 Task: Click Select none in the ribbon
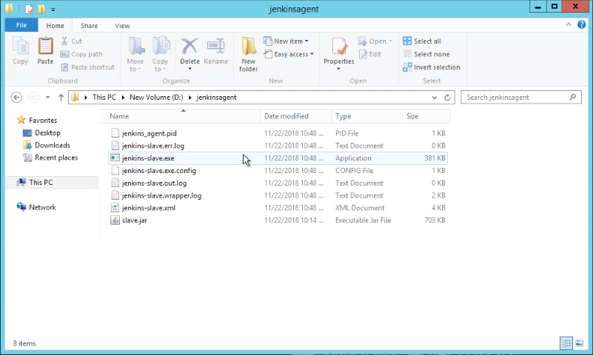coord(426,54)
